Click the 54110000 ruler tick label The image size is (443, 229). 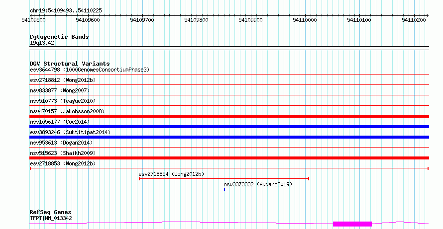tap(305, 20)
